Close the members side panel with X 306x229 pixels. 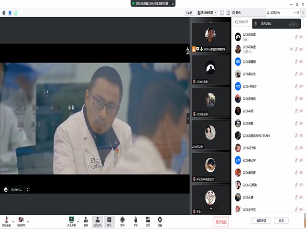coord(298,13)
